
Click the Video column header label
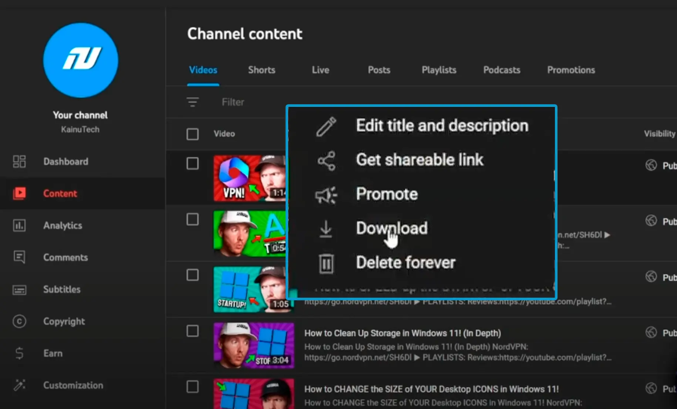[x=224, y=133]
